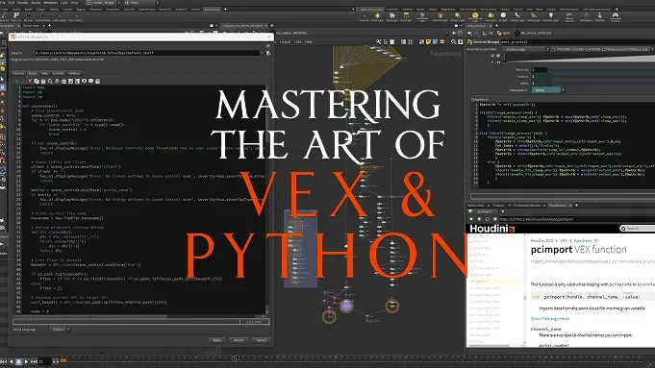This screenshot has width=655, height=368.
Task: Click the Cut icon in script editor toolbar
Action: coord(30,81)
